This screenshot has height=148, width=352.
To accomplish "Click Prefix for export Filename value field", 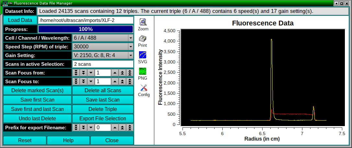I will pos(103,128).
